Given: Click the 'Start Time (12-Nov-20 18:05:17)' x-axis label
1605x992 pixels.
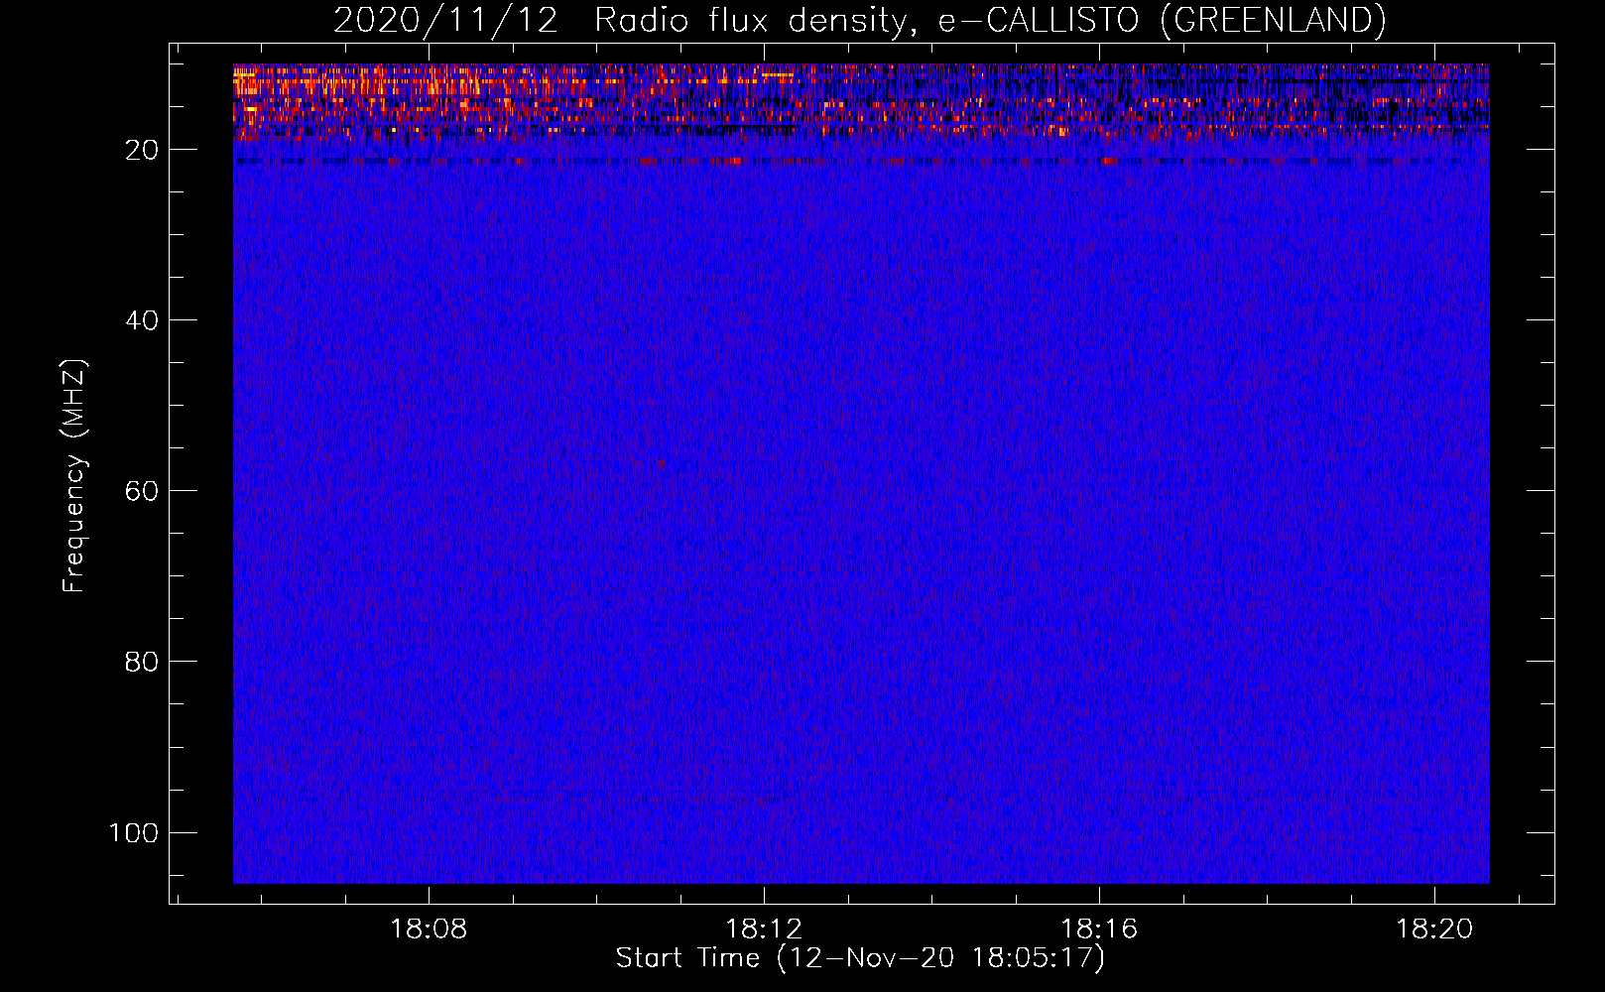Looking at the screenshot, I should coord(860,958).
